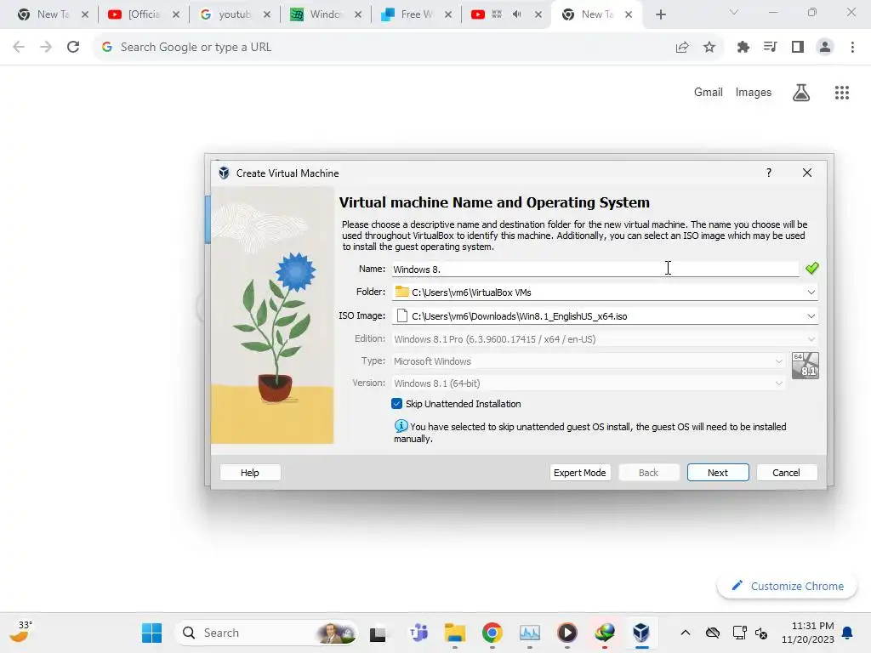Viewport: 871px width, 653px height.
Task: Open Chrome tab search chevron
Action: tap(734, 12)
